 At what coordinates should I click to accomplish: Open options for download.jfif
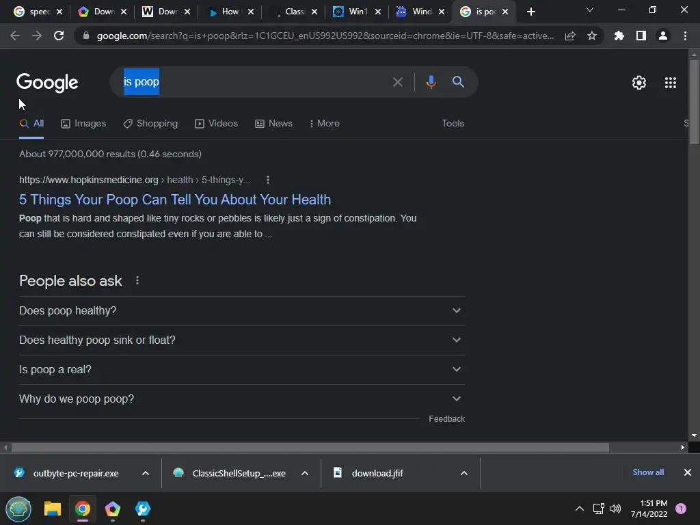(464, 473)
